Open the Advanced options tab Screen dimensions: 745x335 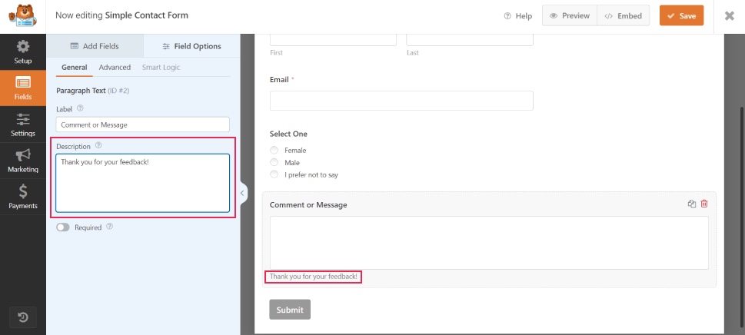click(115, 68)
